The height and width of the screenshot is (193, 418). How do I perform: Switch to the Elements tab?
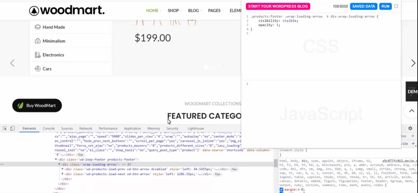[29, 129]
